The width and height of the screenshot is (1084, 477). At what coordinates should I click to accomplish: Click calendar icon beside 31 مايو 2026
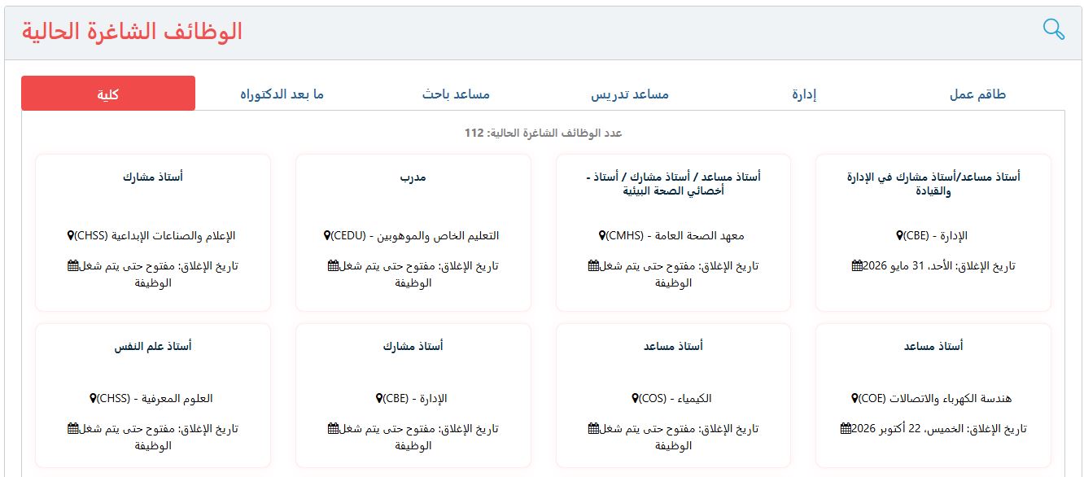(857, 265)
